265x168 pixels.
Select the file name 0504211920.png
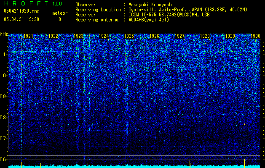coord(21,11)
